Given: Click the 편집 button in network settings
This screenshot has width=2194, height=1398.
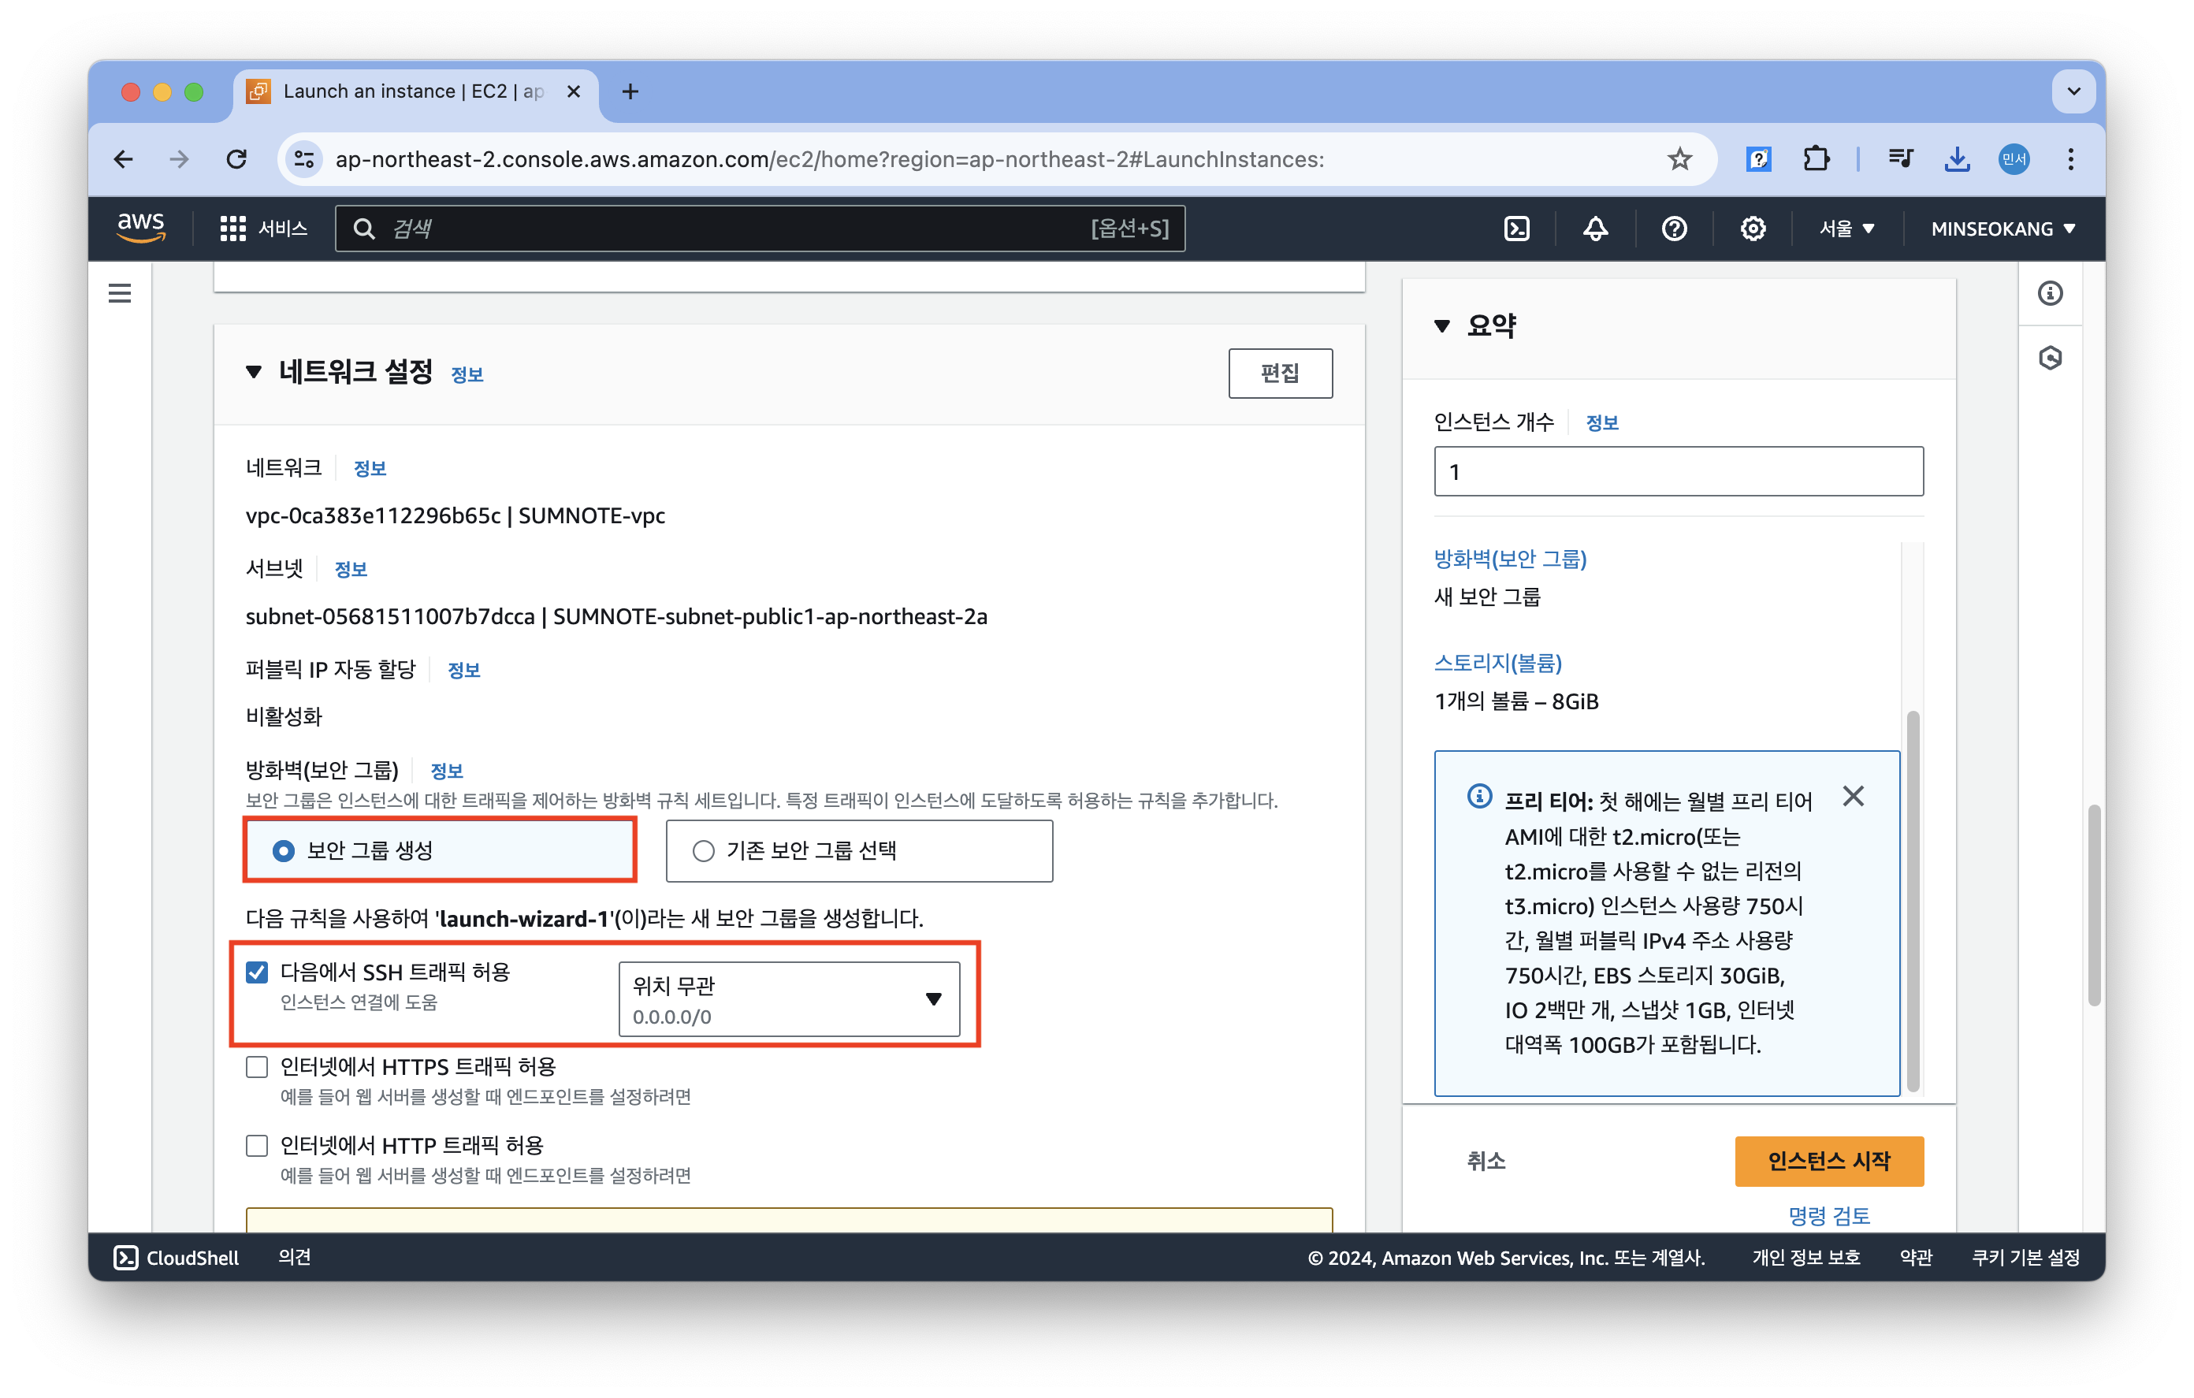Looking at the screenshot, I should (x=1279, y=373).
